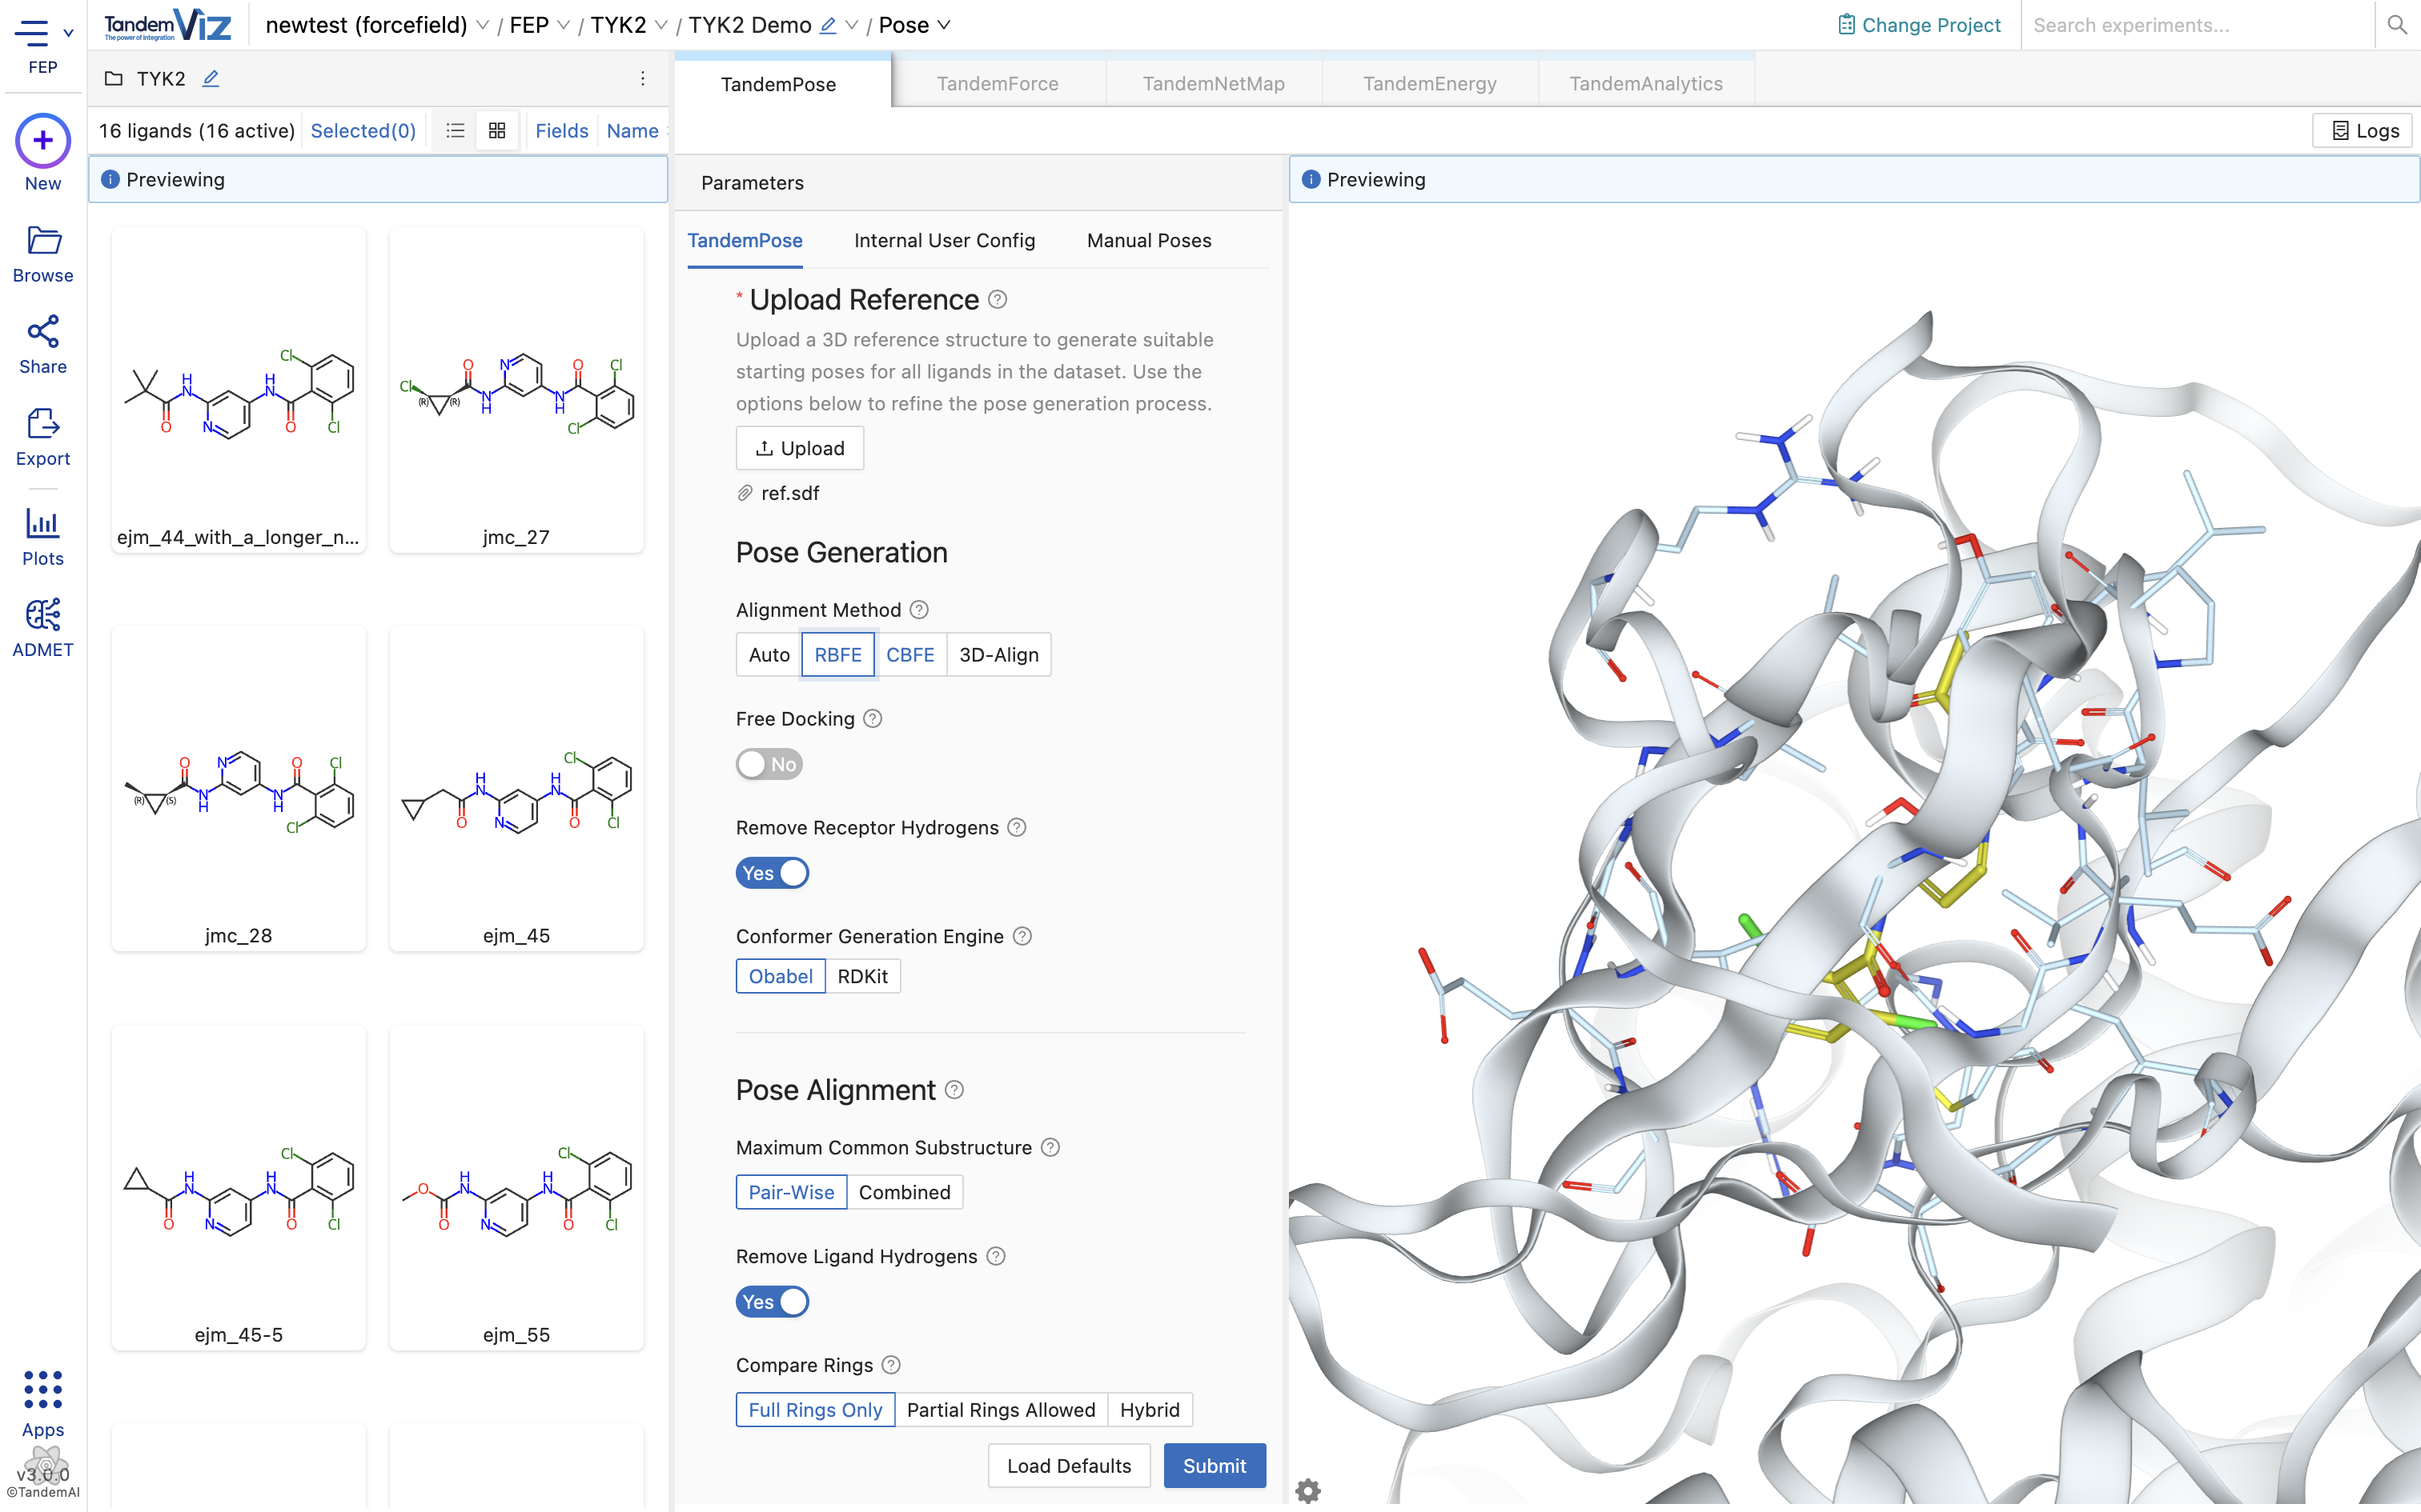
Task: Click the Search experiments input field
Action: pos(2198,26)
